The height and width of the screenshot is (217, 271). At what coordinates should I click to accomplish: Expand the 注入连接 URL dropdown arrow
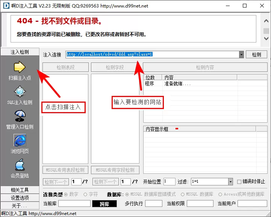pyautogui.click(x=241, y=55)
